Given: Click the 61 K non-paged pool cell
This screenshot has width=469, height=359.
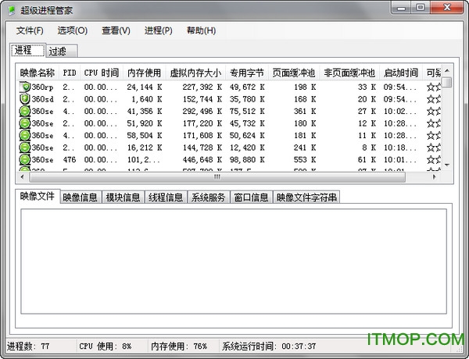Looking at the screenshot, I should [367, 159].
